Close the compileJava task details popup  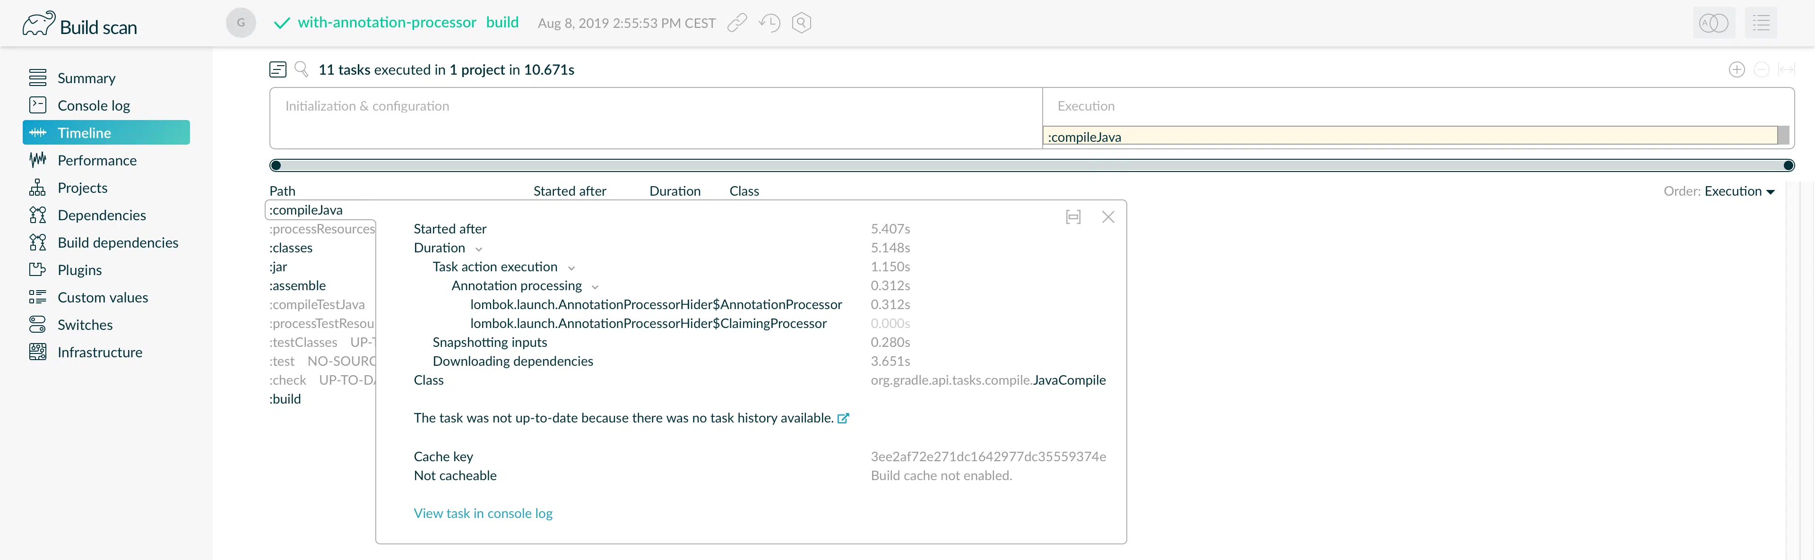1108,217
